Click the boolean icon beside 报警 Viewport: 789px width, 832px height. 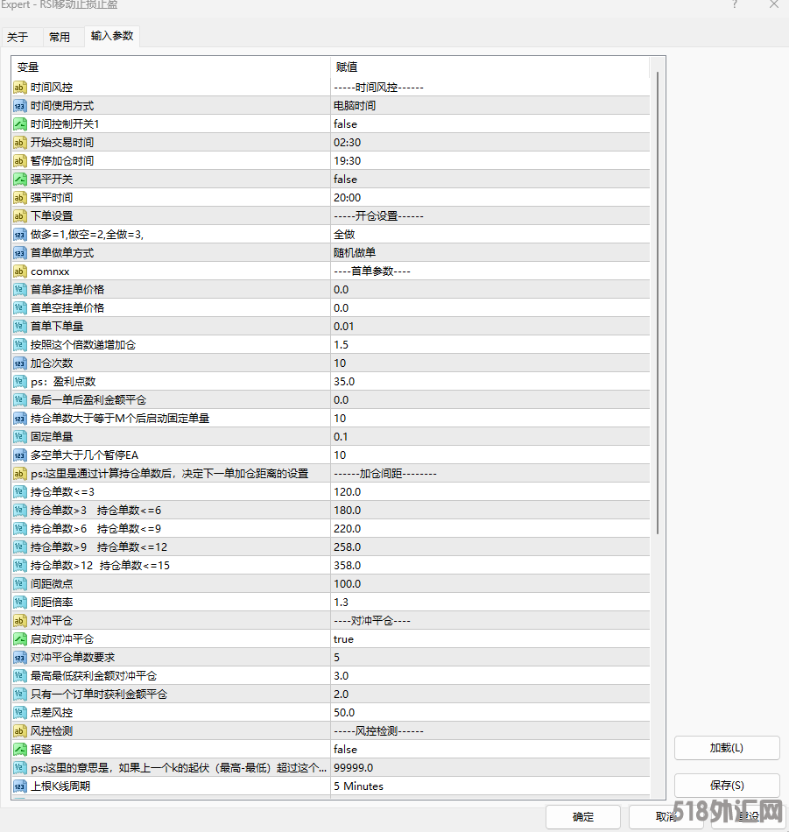coord(20,750)
